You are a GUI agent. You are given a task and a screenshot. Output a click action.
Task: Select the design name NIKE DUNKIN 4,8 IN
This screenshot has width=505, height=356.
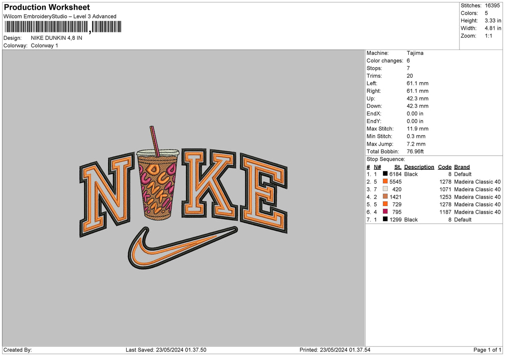56,37
